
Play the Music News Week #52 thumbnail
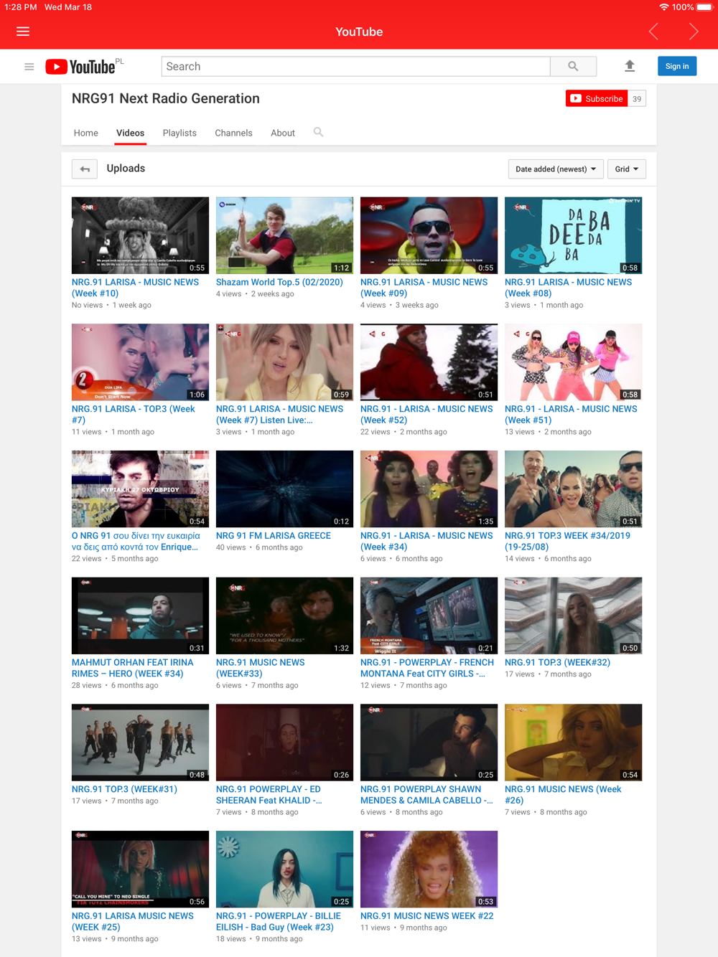(429, 362)
